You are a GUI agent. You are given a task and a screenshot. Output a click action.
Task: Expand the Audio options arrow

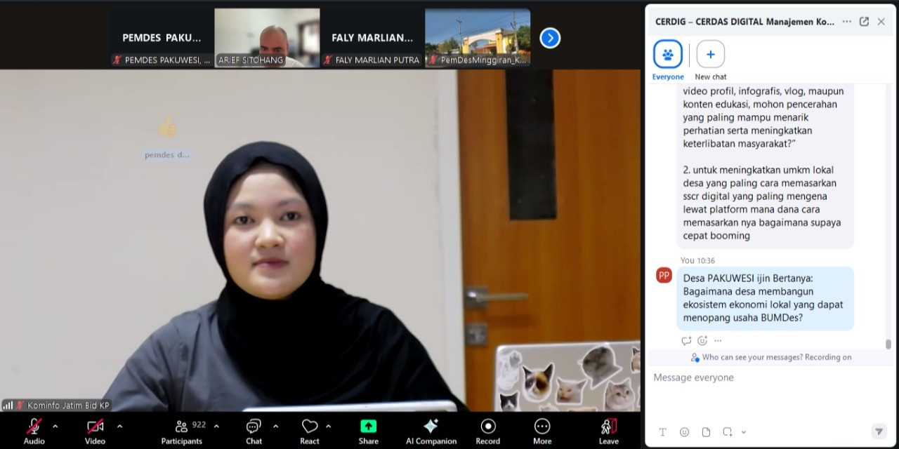(x=55, y=426)
